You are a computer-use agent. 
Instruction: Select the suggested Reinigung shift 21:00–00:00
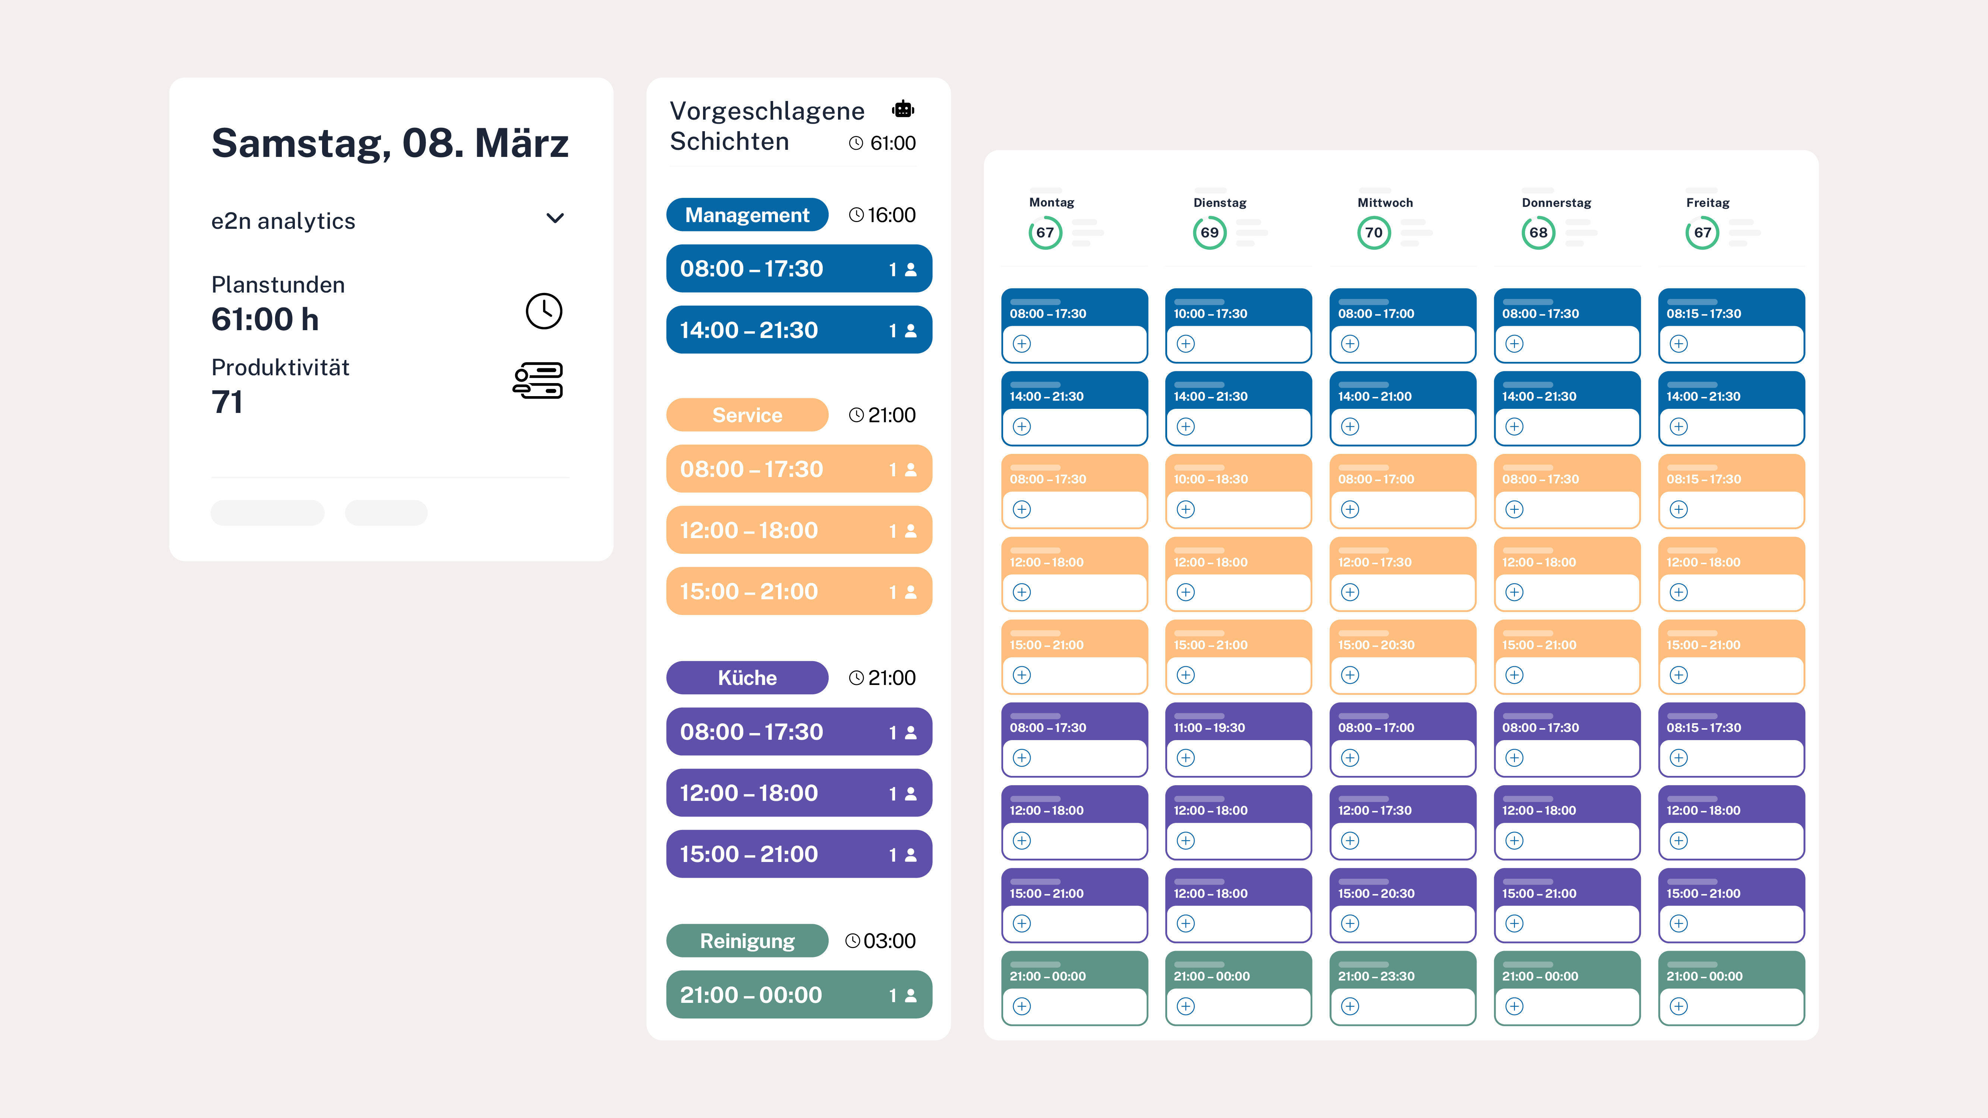[x=799, y=995]
